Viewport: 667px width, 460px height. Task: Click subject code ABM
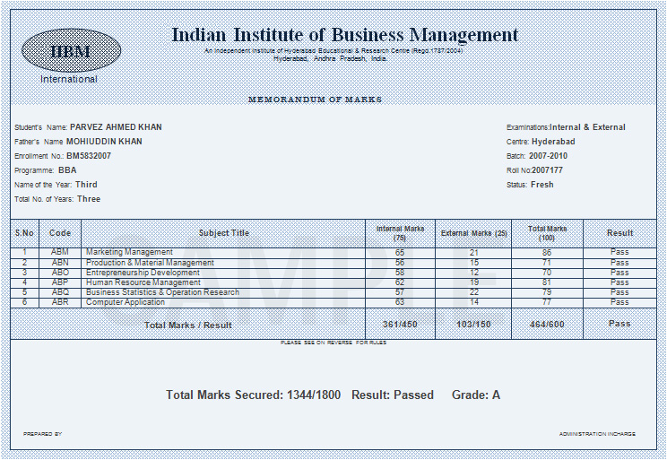coord(60,252)
